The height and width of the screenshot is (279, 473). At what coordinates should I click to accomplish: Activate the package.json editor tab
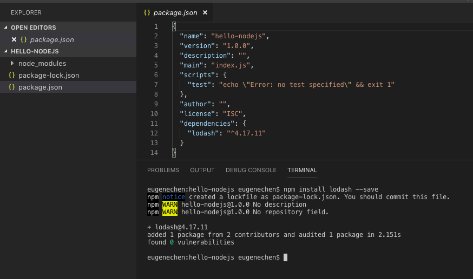[175, 12]
